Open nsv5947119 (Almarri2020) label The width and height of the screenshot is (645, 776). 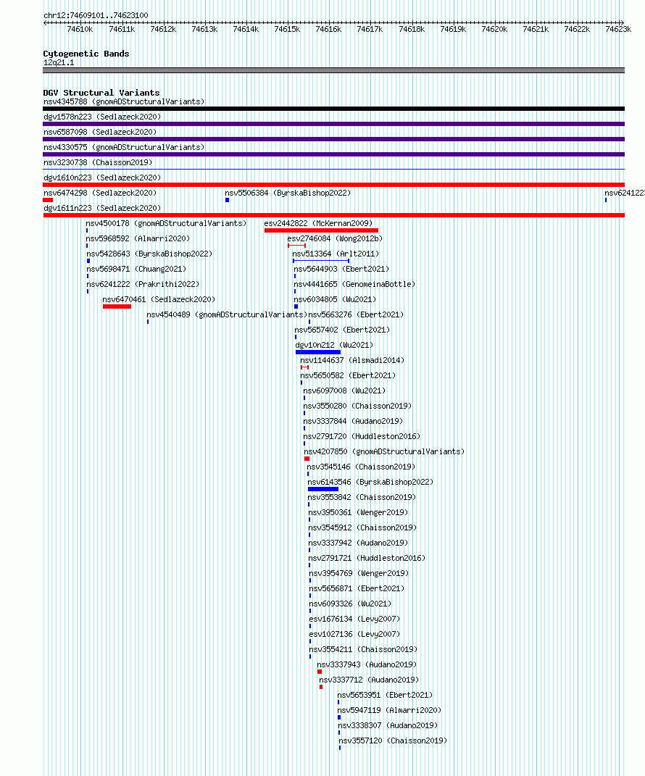[390, 710]
